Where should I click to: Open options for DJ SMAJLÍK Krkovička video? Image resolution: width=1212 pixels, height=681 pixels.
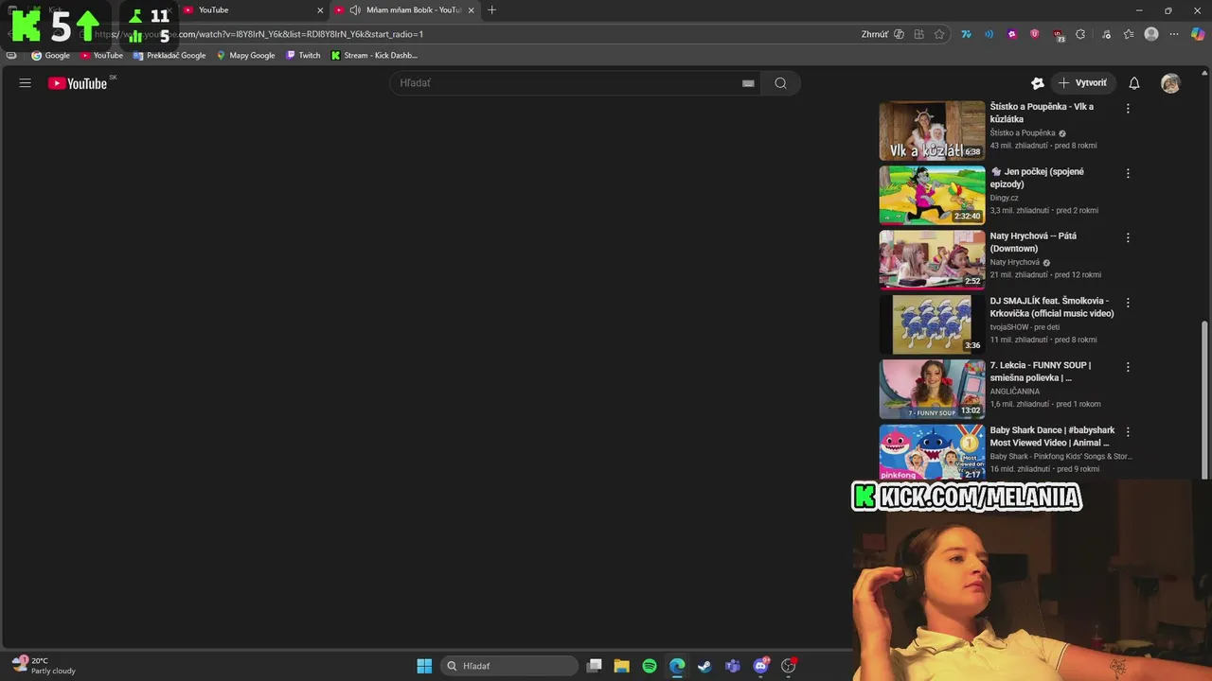[1128, 303]
